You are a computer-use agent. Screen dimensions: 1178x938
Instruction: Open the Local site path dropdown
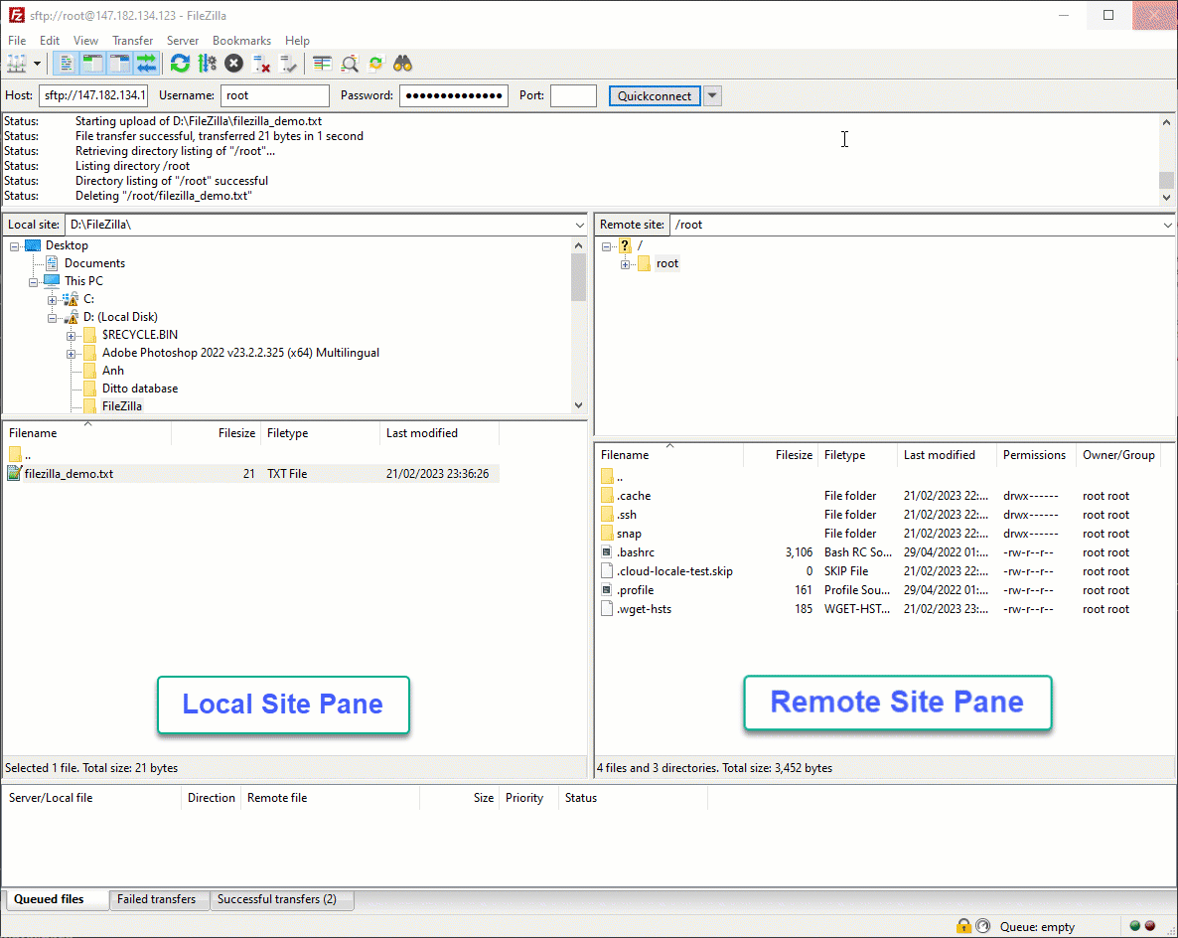coord(579,226)
